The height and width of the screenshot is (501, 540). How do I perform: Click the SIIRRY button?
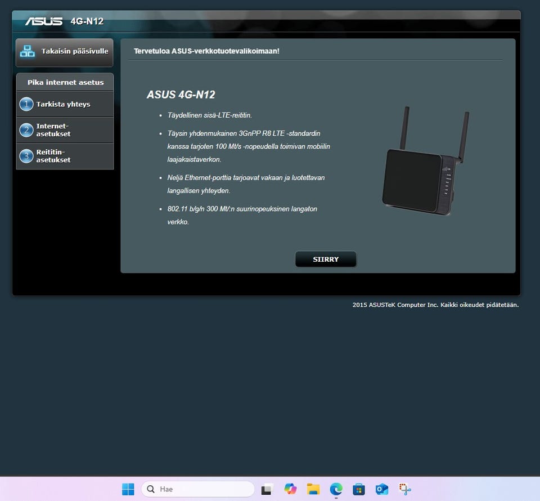click(x=326, y=259)
